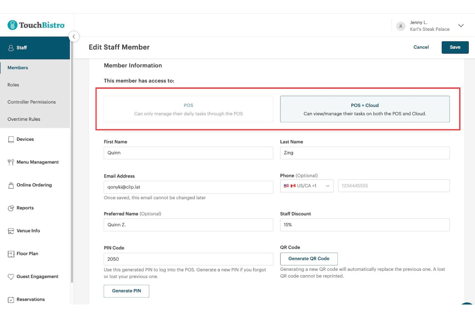Open the US/CA +1 country code dropdown
Screen dimensions: 475x317
point(307,186)
